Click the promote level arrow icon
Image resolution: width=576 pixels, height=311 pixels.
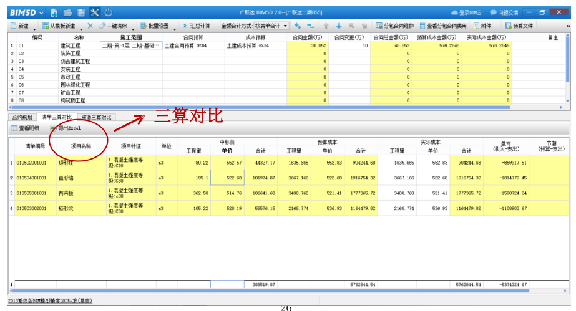point(351,26)
